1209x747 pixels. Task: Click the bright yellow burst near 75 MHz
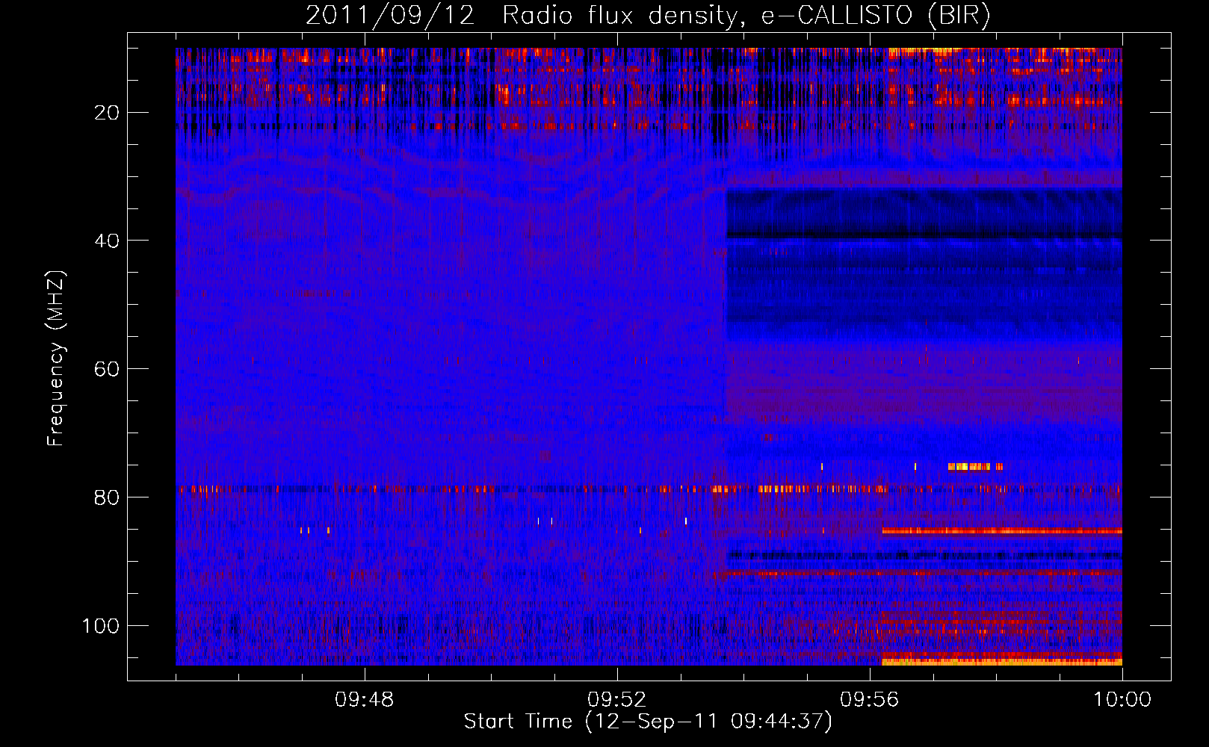tap(975, 467)
